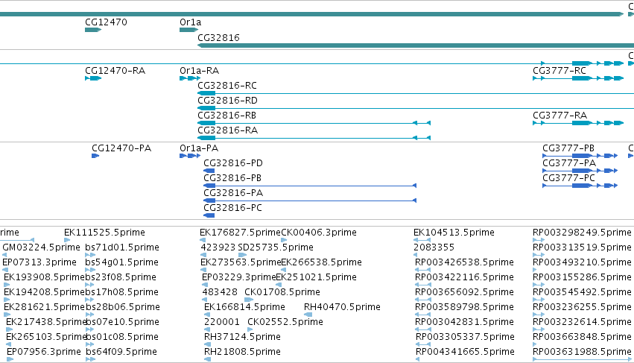This screenshot has height=363, width=634.
Task: Click EST EP03229.3prime
Action: click(x=238, y=277)
